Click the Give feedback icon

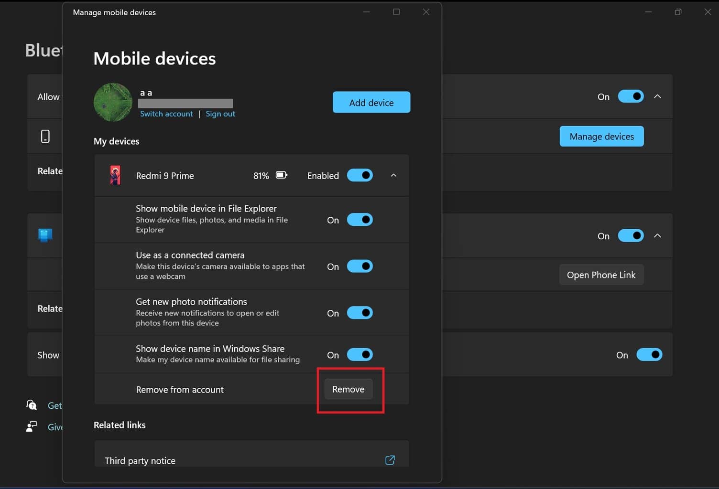[32, 426]
